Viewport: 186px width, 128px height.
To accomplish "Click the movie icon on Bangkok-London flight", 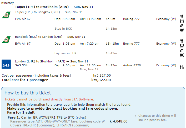I will coord(182,46).
